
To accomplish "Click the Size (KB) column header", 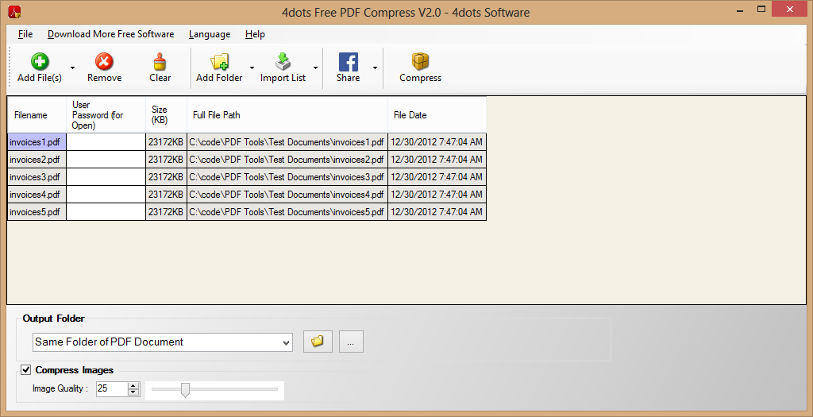I will pyautogui.click(x=166, y=115).
